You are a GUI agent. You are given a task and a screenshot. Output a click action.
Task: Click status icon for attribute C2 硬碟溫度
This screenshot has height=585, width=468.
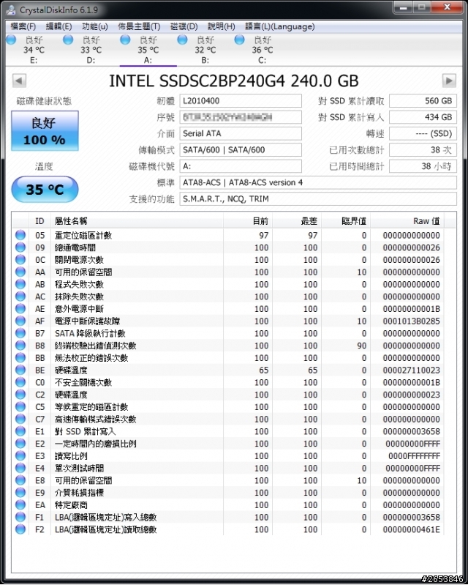click(20, 395)
